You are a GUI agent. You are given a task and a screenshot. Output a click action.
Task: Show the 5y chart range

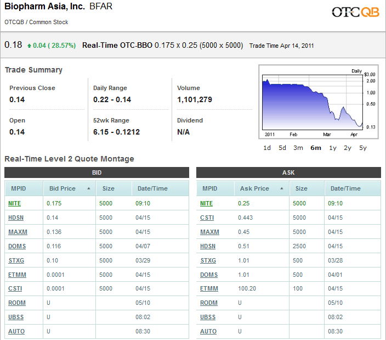pyautogui.click(x=363, y=148)
